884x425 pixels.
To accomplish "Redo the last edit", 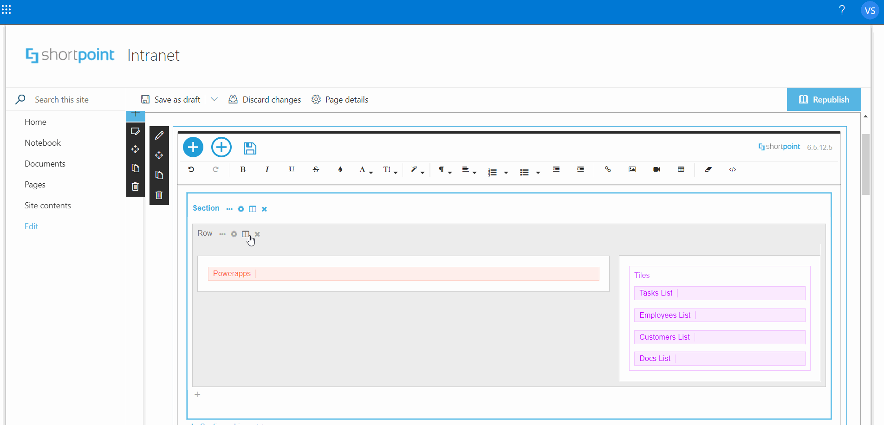I will click(x=215, y=170).
